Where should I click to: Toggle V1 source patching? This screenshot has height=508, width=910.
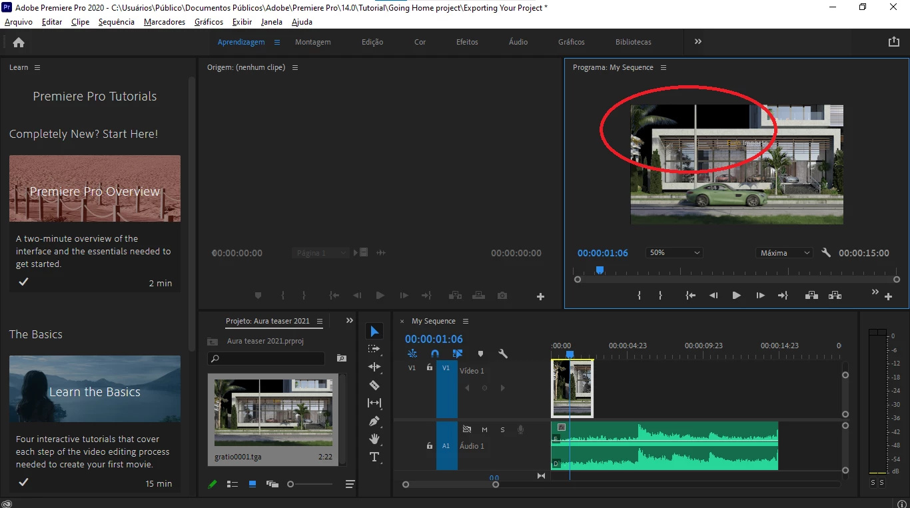412,368
